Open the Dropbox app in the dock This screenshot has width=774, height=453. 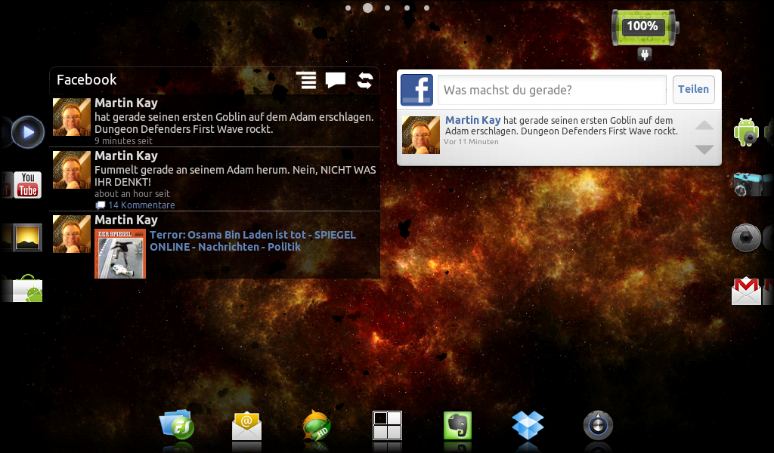(528, 426)
